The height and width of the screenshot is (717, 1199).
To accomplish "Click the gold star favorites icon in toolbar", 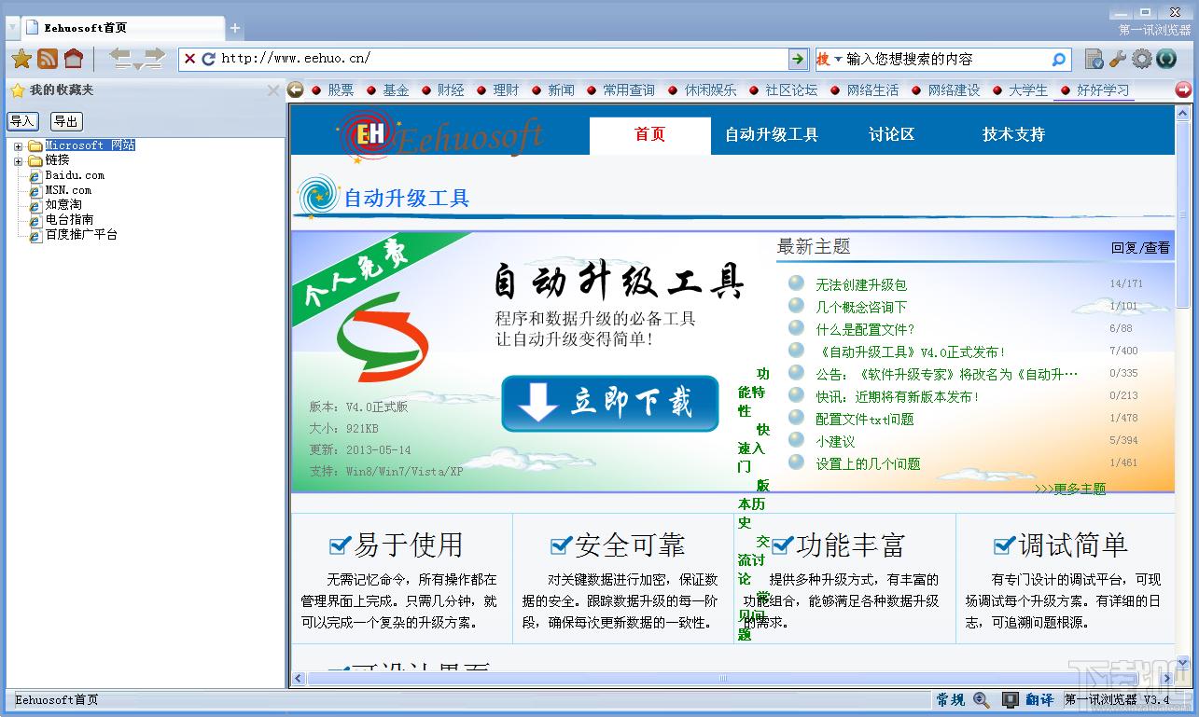I will coord(21,59).
